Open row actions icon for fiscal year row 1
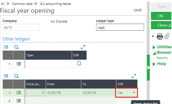Viewport: 172px width, 104px height. tap(18, 93)
